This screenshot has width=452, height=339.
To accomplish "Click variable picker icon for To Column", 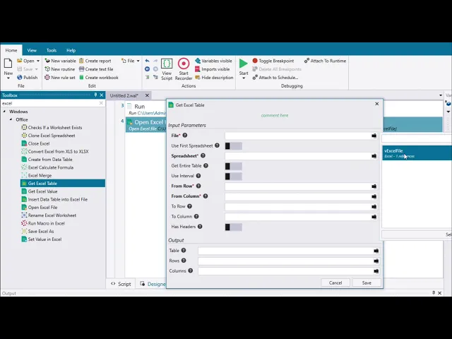I will [374, 217].
